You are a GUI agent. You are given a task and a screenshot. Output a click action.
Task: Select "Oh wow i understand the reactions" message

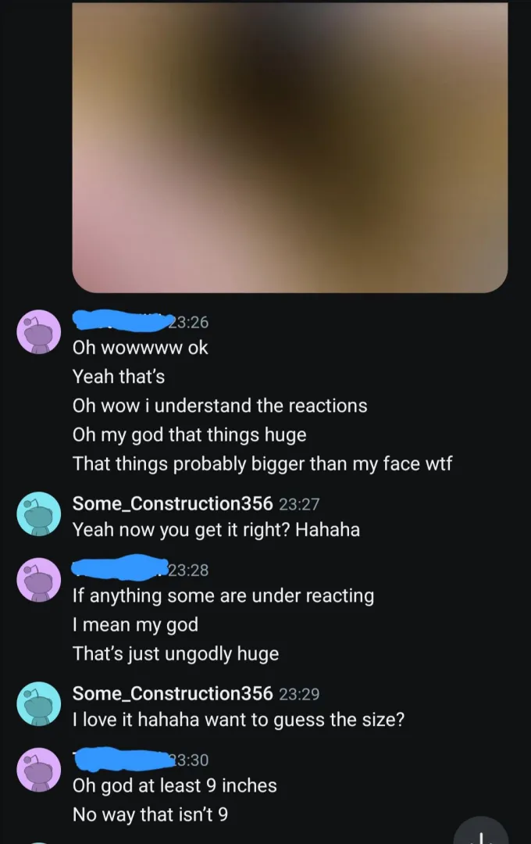pyautogui.click(x=220, y=406)
